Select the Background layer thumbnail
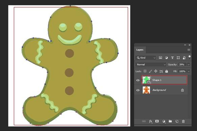This screenshot has width=197, height=131. pos(146,90)
